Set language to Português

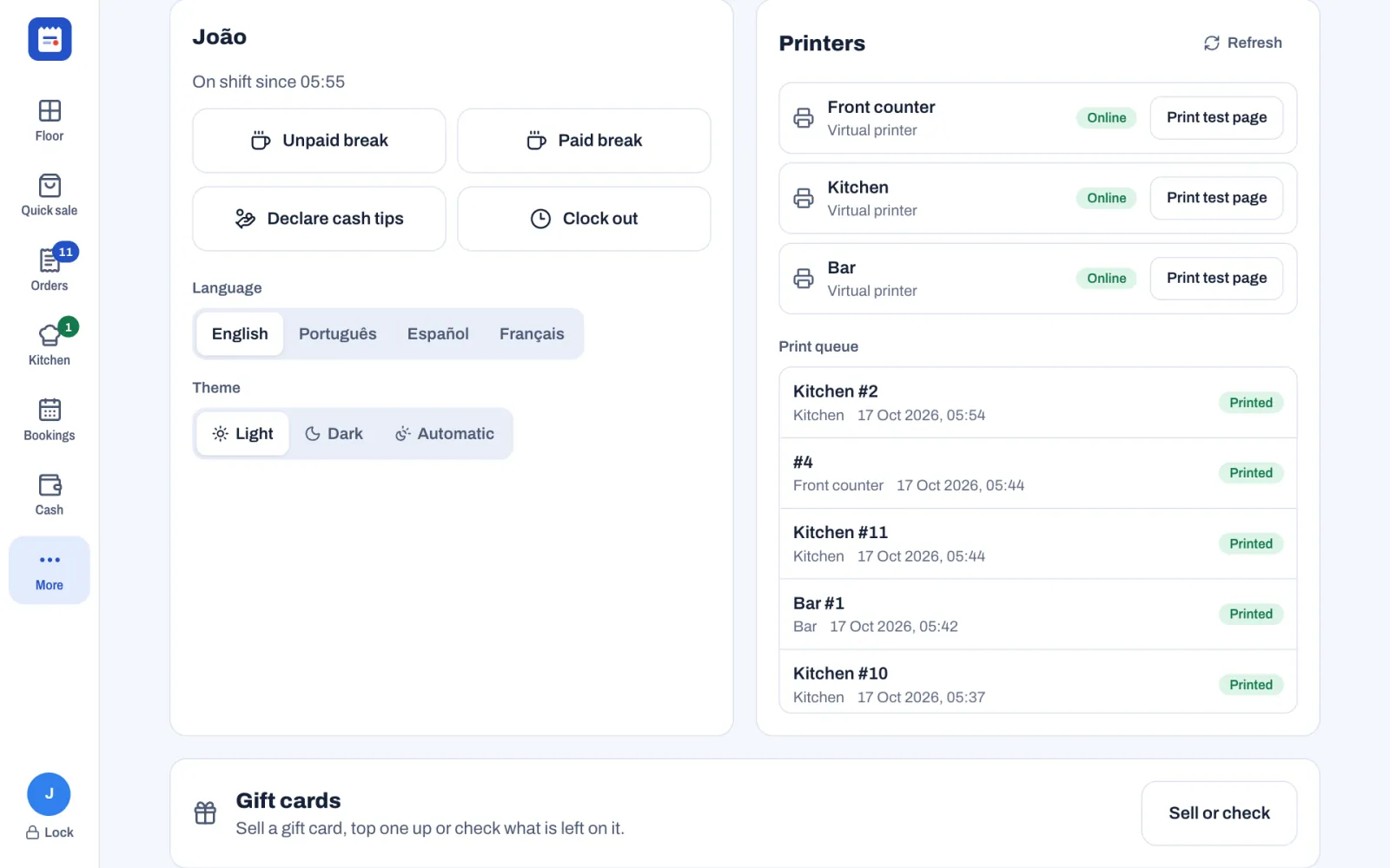pyautogui.click(x=338, y=334)
